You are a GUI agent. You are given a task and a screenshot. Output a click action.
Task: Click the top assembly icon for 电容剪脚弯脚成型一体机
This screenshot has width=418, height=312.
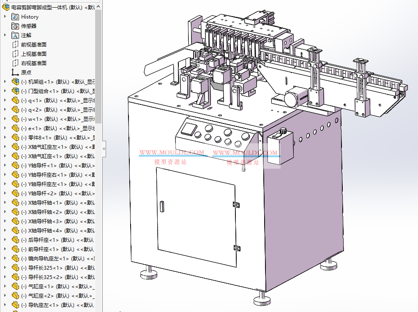tap(5, 7)
